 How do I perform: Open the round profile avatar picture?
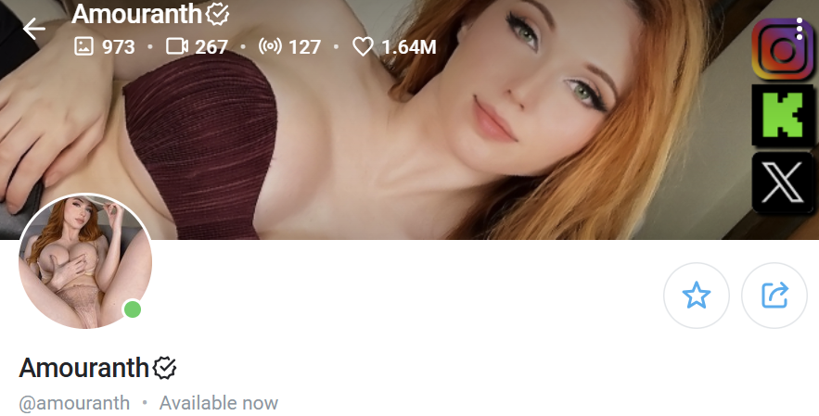pos(85,261)
